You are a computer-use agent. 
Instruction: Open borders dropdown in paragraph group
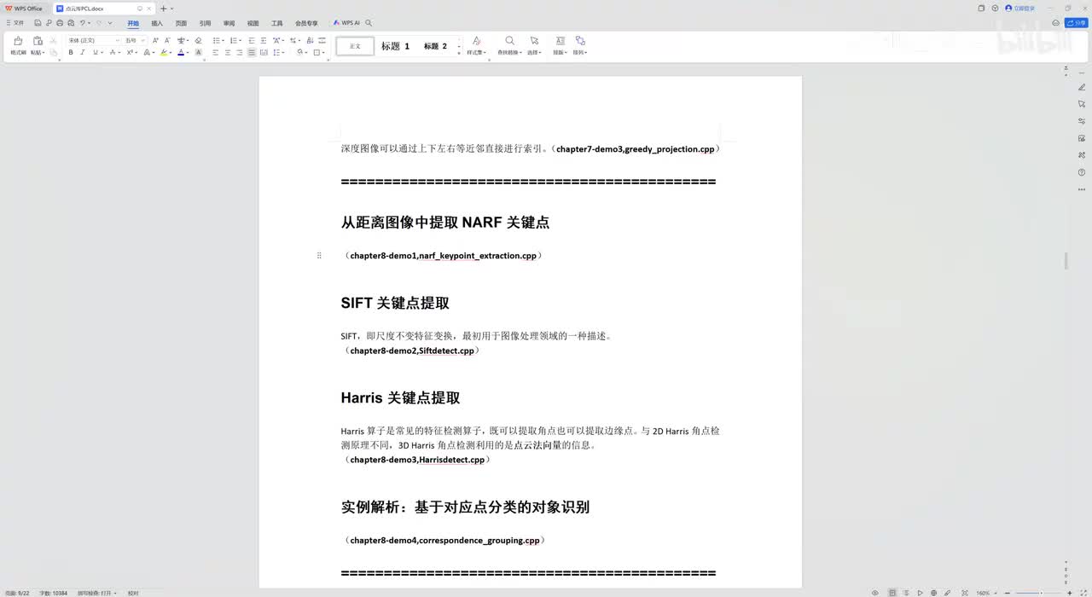coord(318,52)
